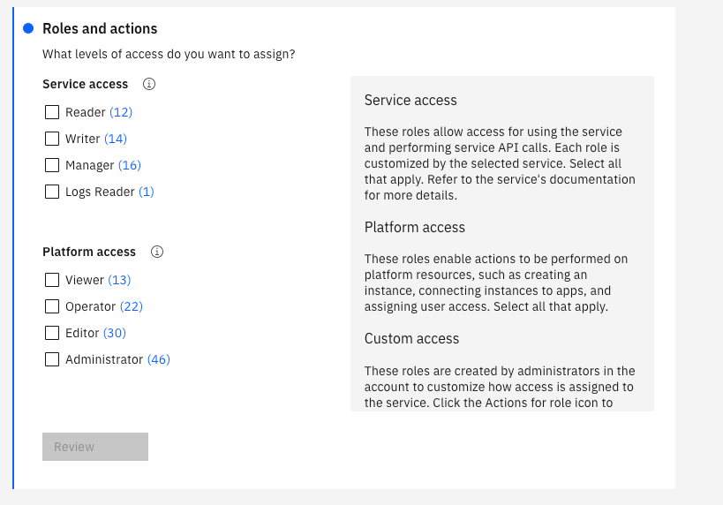Enable the Writer role checkbox
Screen dimensions: 723x505
[52, 139]
